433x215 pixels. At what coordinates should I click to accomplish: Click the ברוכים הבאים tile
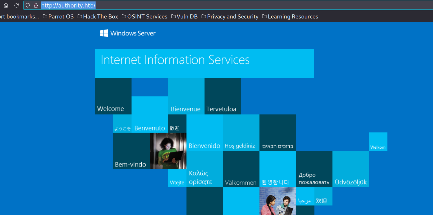[x=278, y=132]
